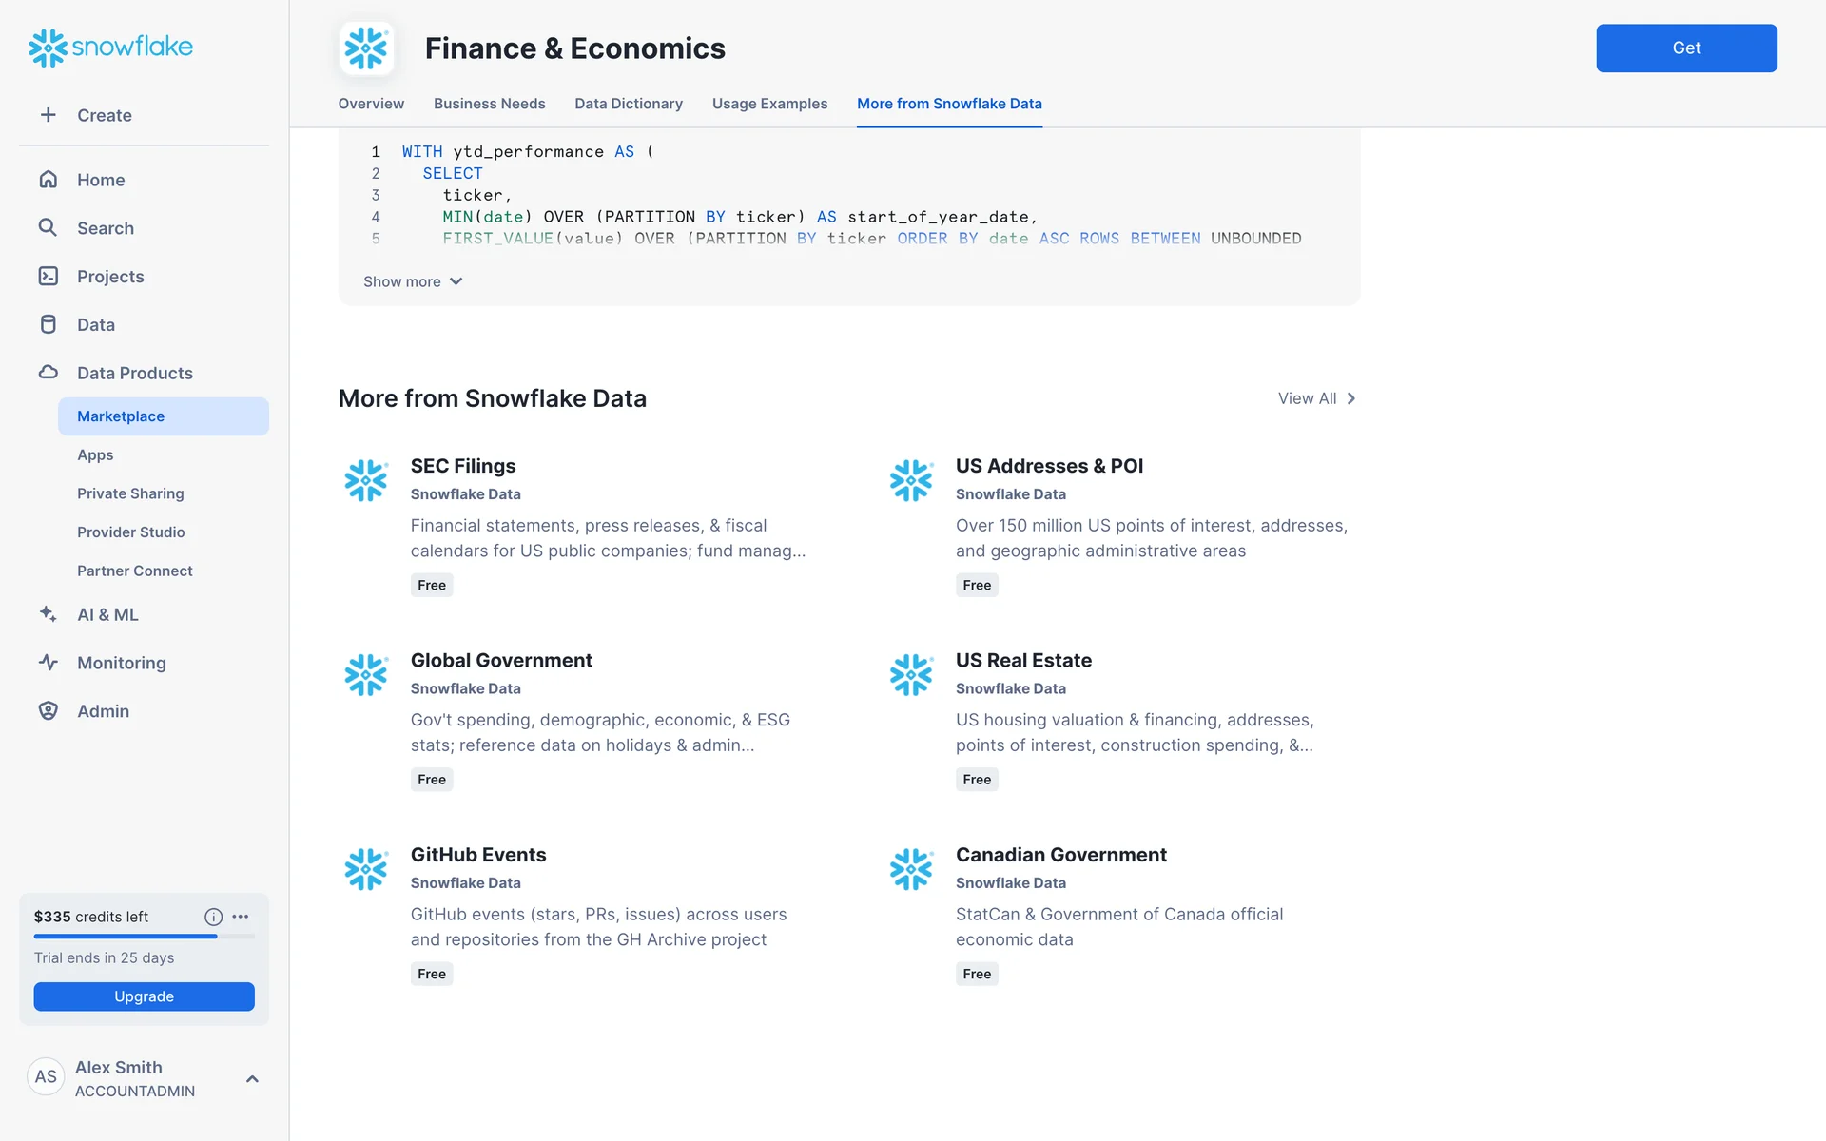Screen dimensions: 1826x1141
Task: Open the GitHub Events listing
Action: coord(478,855)
